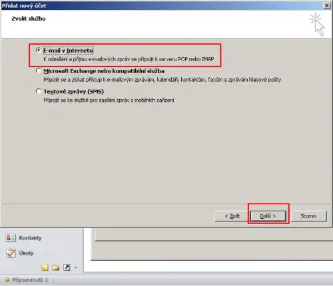
Task: Click the Zvolit službu heading
Action: tap(29, 19)
